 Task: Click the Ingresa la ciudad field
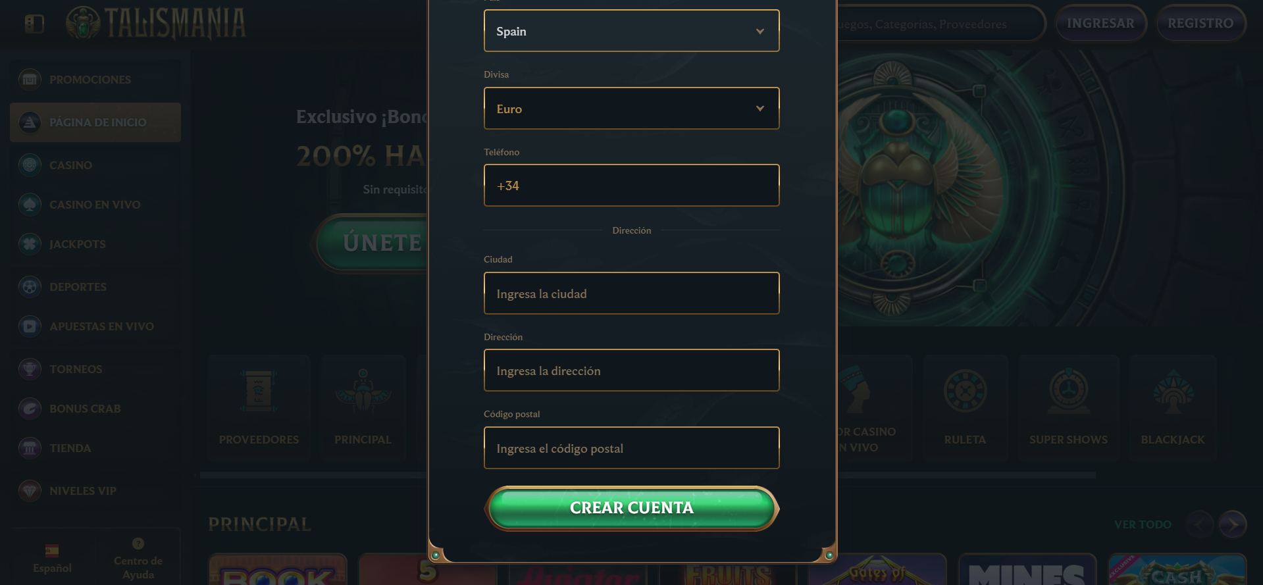point(631,293)
